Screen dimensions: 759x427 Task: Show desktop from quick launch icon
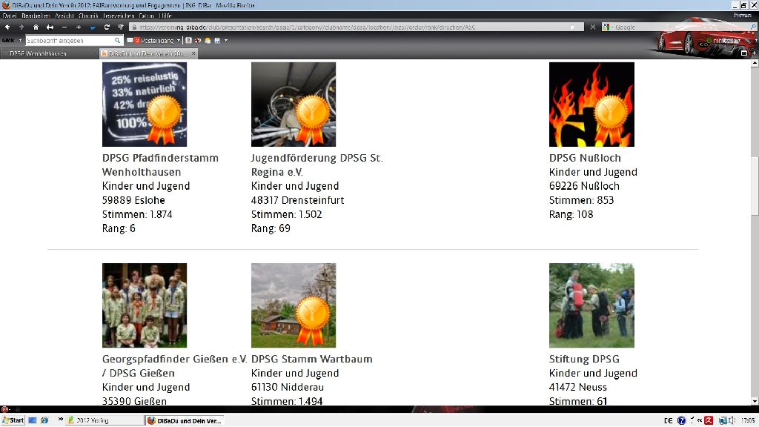pos(33,420)
